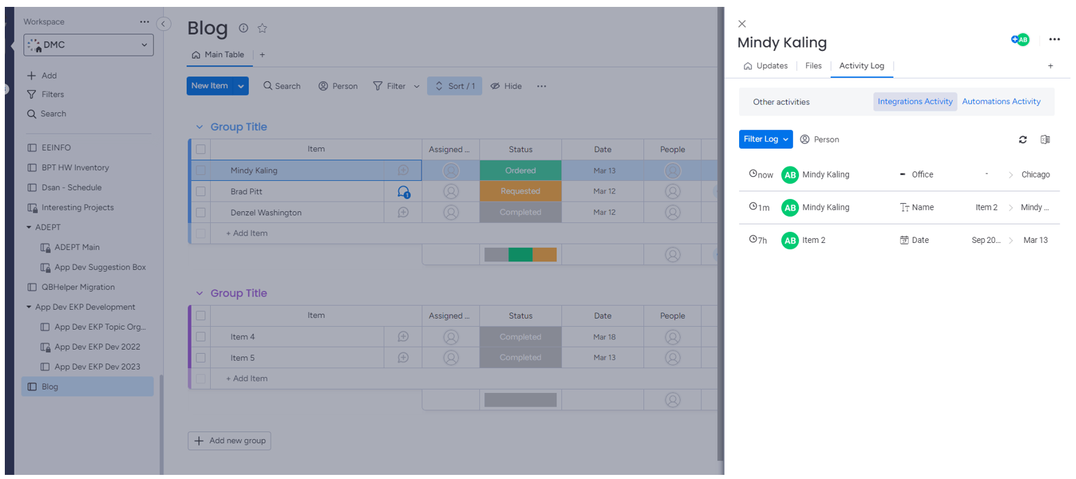Image resolution: width=1076 pixels, height=479 pixels.
Task: Check the Mindy Kaling row checkbox
Action: (200, 170)
